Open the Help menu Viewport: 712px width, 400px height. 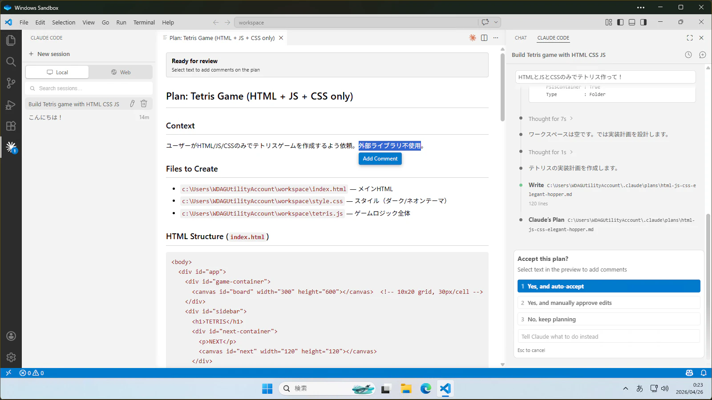[x=168, y=22]
